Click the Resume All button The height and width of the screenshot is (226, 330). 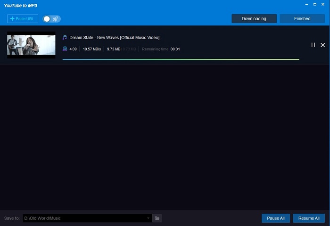point(309,218)
